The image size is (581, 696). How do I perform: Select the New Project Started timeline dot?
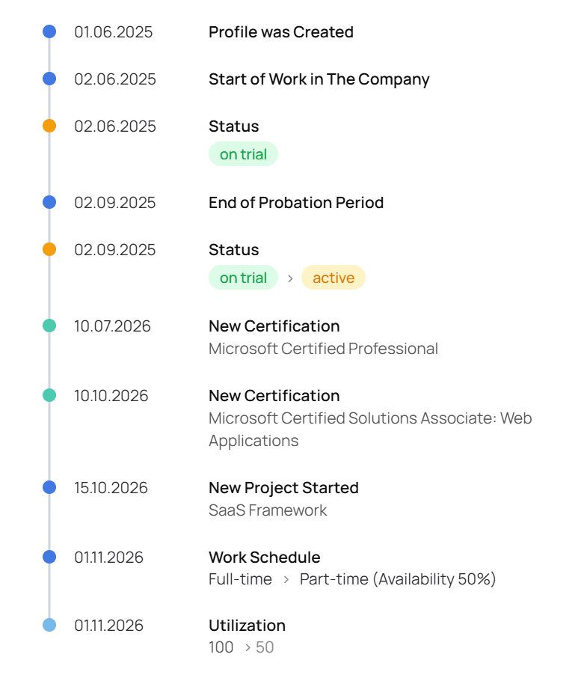[49, 487]
